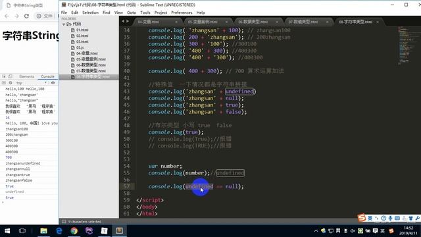The height and width of the screenshot is (237, 421).
Task: Open Task View on the taskbar
Action: (x=22, y=231)
